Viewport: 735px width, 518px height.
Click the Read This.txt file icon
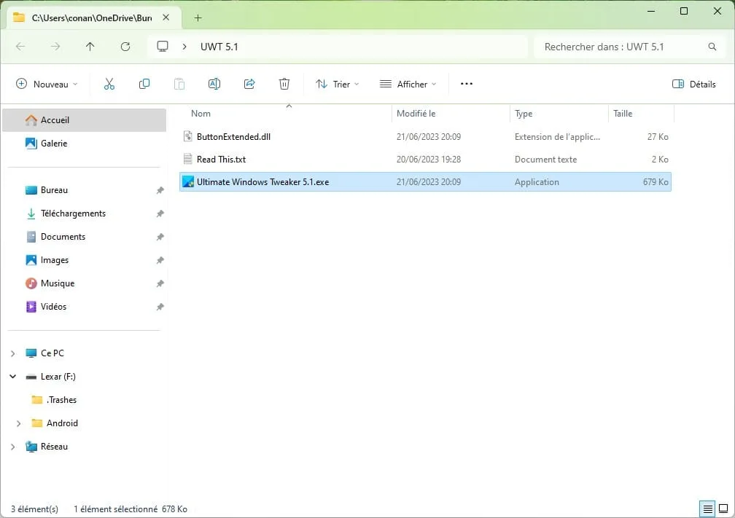(188, 160)
